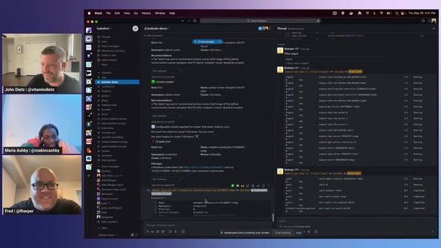Open the Apple menu

pyautogui.click(x=89, y=13)
